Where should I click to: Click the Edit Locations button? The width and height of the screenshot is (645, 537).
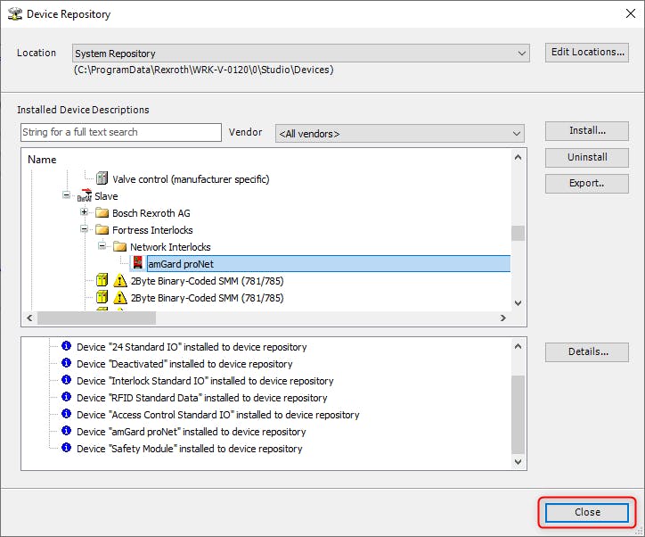587,53
